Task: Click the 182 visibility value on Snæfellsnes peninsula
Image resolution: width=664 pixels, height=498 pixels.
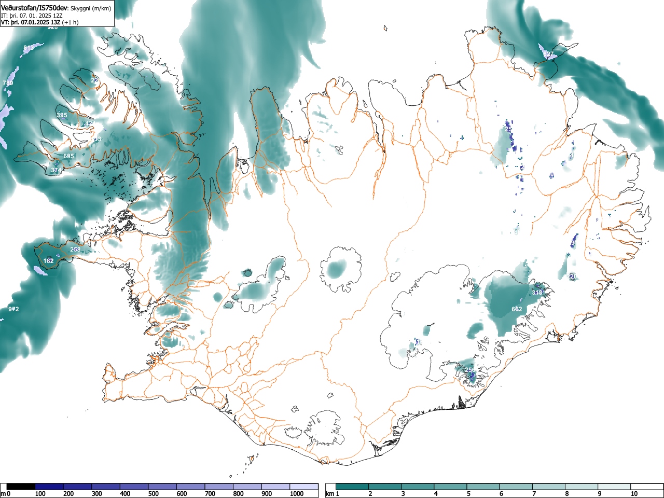Action: click(x=48, y=261)
